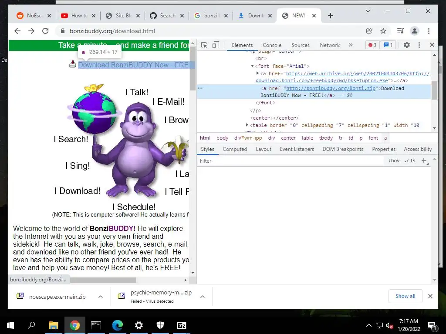Select tbody in the breadcrumb

326,138
